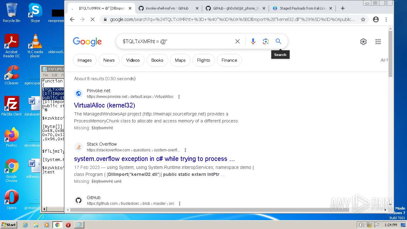Open new Chrome tab
Image resolution: width=407 pixels, height=229 pixels.
[342, 8]
